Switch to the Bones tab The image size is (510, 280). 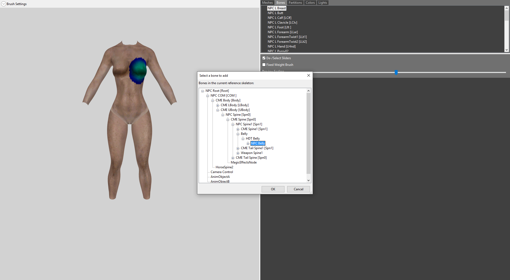point(280,3)
